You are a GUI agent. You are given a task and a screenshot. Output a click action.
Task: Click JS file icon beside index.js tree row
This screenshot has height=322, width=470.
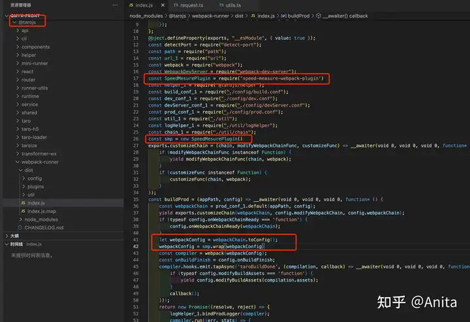click(23, 203)
